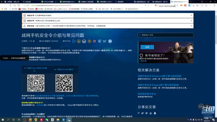The height and width of the screenshot is (122, 217).
Task: Expand the undo history dropdown arrow
Action: 204,5
